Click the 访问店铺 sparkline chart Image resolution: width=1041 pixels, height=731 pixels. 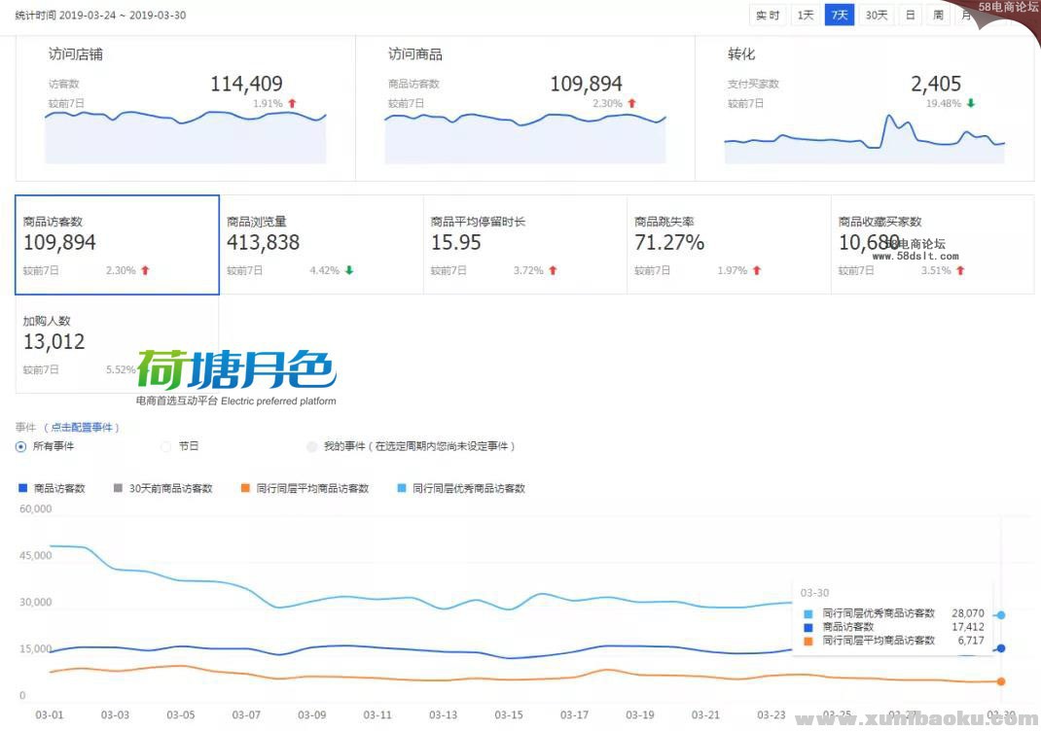185,136
